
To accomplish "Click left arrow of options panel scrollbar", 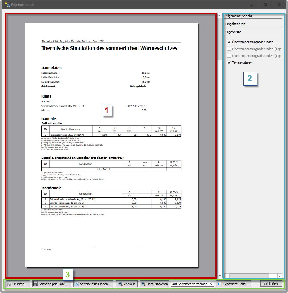I will click(227, 276).
